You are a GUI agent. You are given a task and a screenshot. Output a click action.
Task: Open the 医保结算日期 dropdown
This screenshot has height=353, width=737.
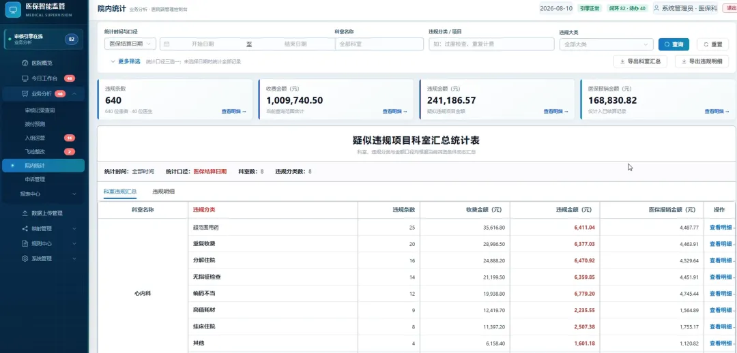pyautogui.click(x=130, y=44)
